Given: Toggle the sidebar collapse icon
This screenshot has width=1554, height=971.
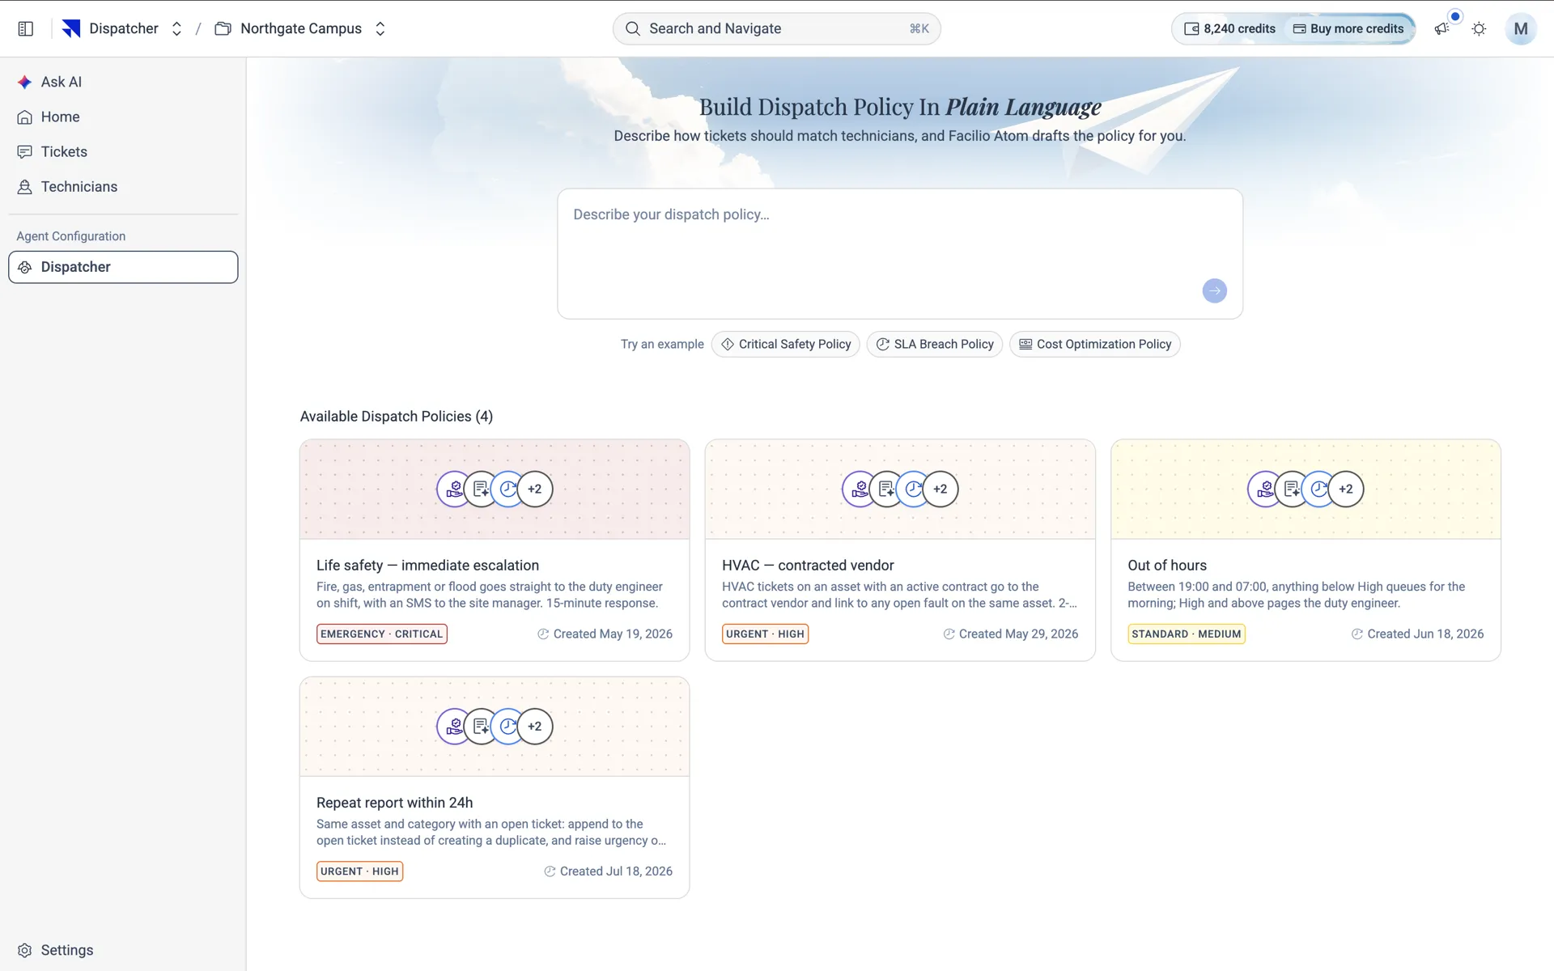Looking at the screenshot, I should pos(25,29).
